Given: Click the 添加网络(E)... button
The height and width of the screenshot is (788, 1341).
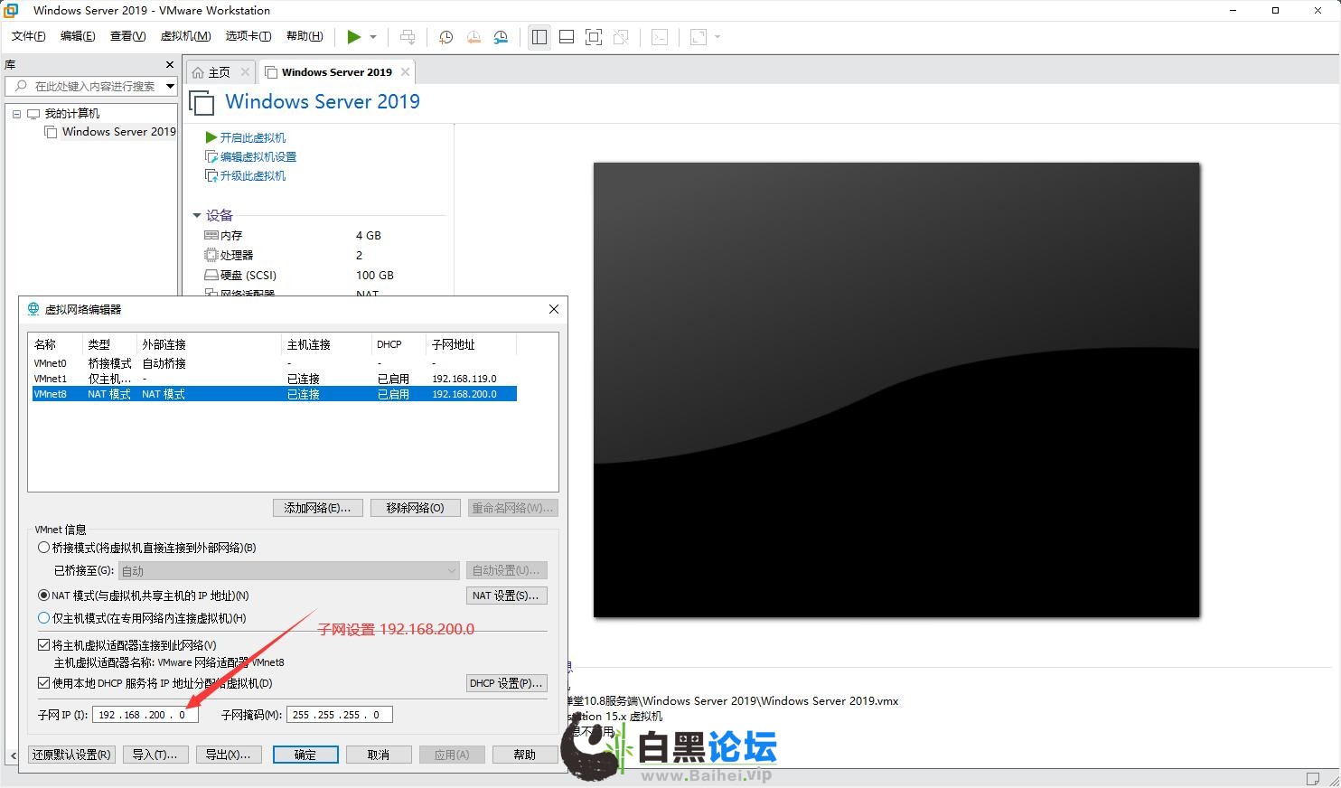Looking at the screenshot, I should [x=318, y=508].
